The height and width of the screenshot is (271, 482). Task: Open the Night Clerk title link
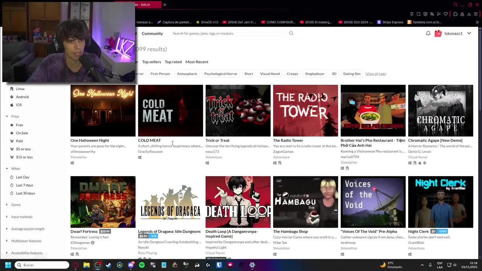coord(418,231)
